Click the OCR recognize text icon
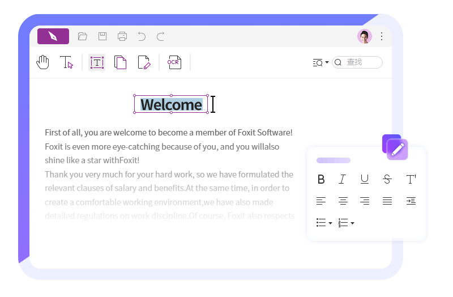The image size is (453, 297). coord(174,62)
